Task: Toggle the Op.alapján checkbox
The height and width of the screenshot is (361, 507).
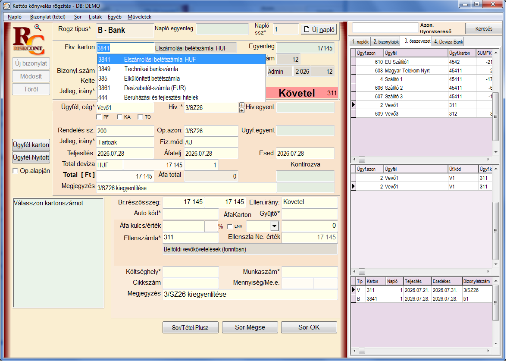Action: coord(15,171)
